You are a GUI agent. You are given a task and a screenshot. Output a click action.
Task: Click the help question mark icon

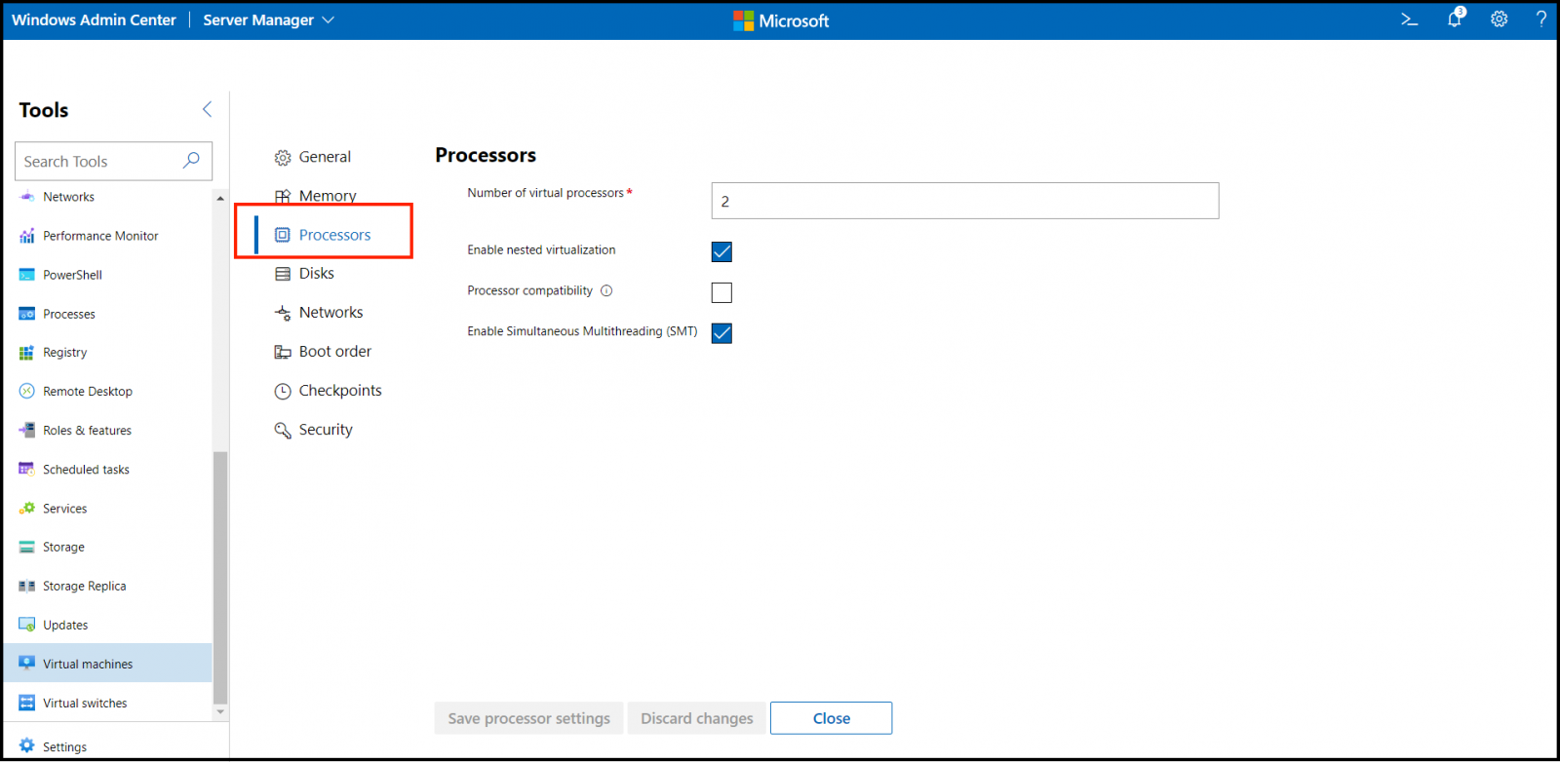pos(1540,19)
